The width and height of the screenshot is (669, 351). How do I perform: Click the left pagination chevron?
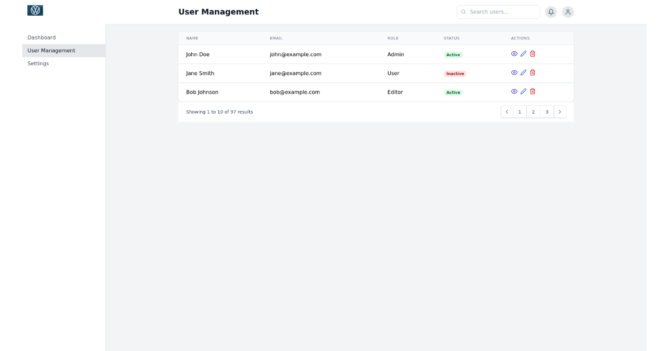coord(506,111)
